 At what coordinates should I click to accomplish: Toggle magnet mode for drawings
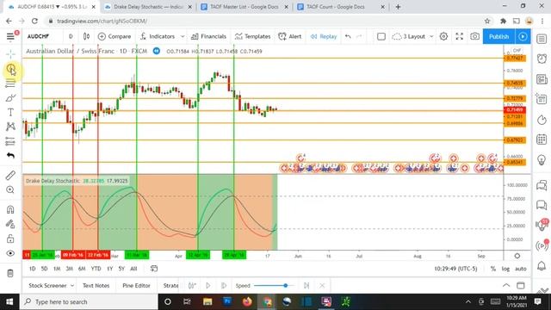point(10,209)
